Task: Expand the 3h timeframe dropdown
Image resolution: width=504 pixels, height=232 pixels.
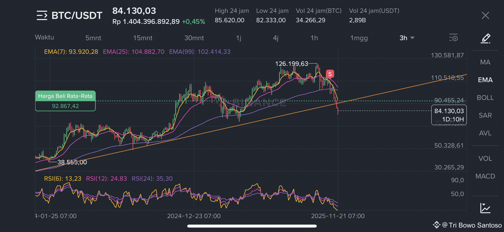Action: pos(407,38)
